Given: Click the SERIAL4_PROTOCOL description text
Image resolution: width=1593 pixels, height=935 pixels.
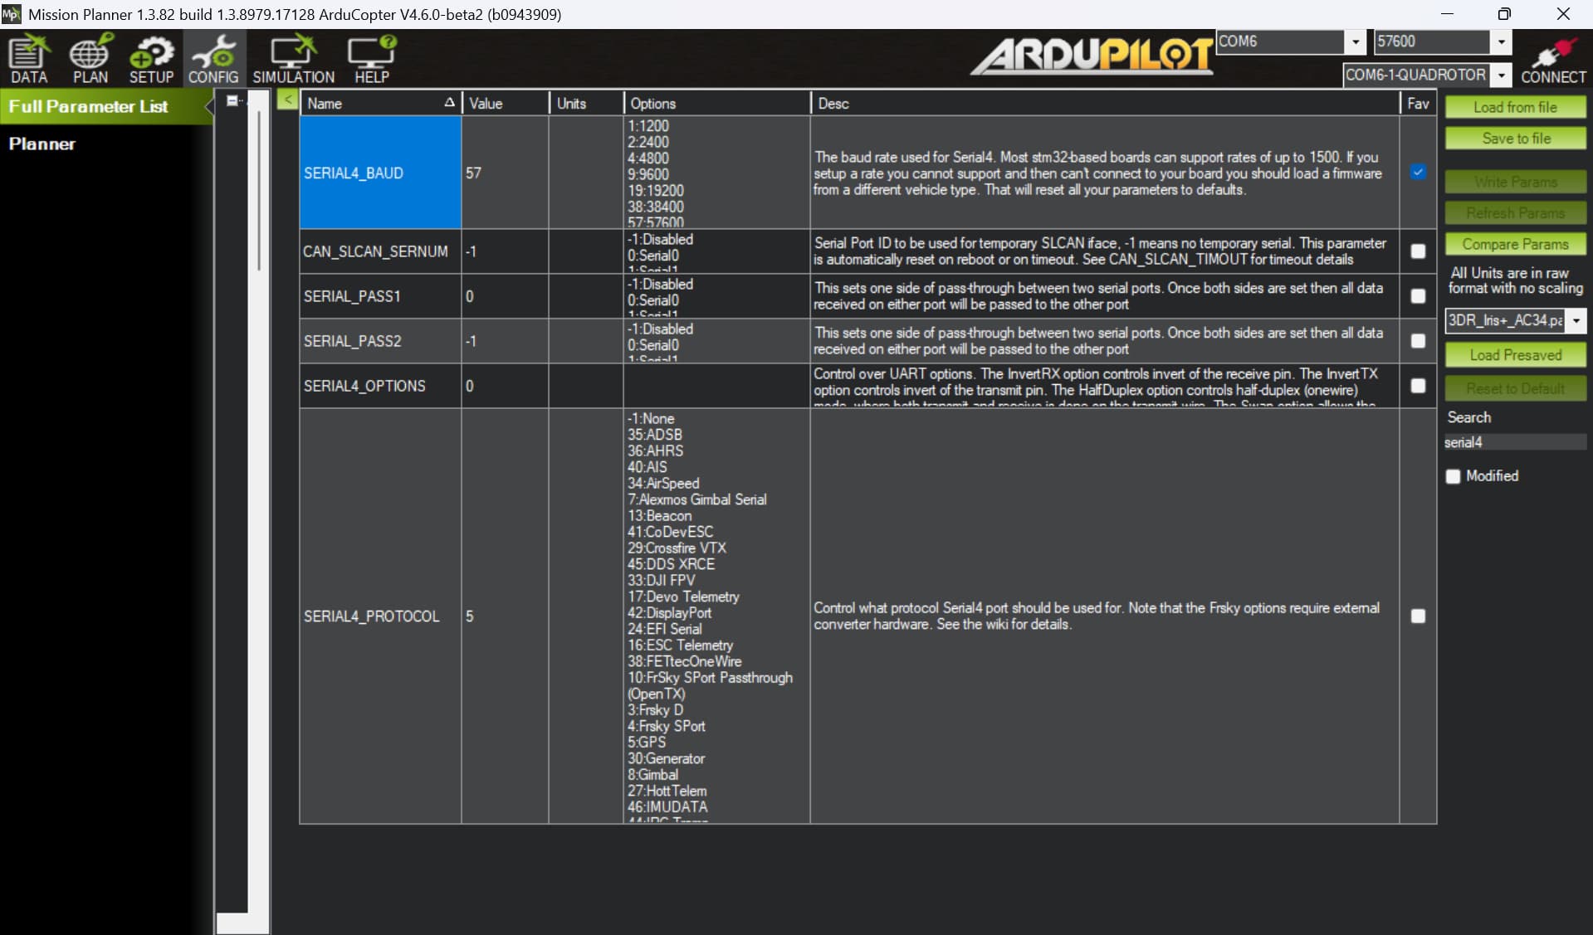Looking at the screenshot, I should (1097, 616).
